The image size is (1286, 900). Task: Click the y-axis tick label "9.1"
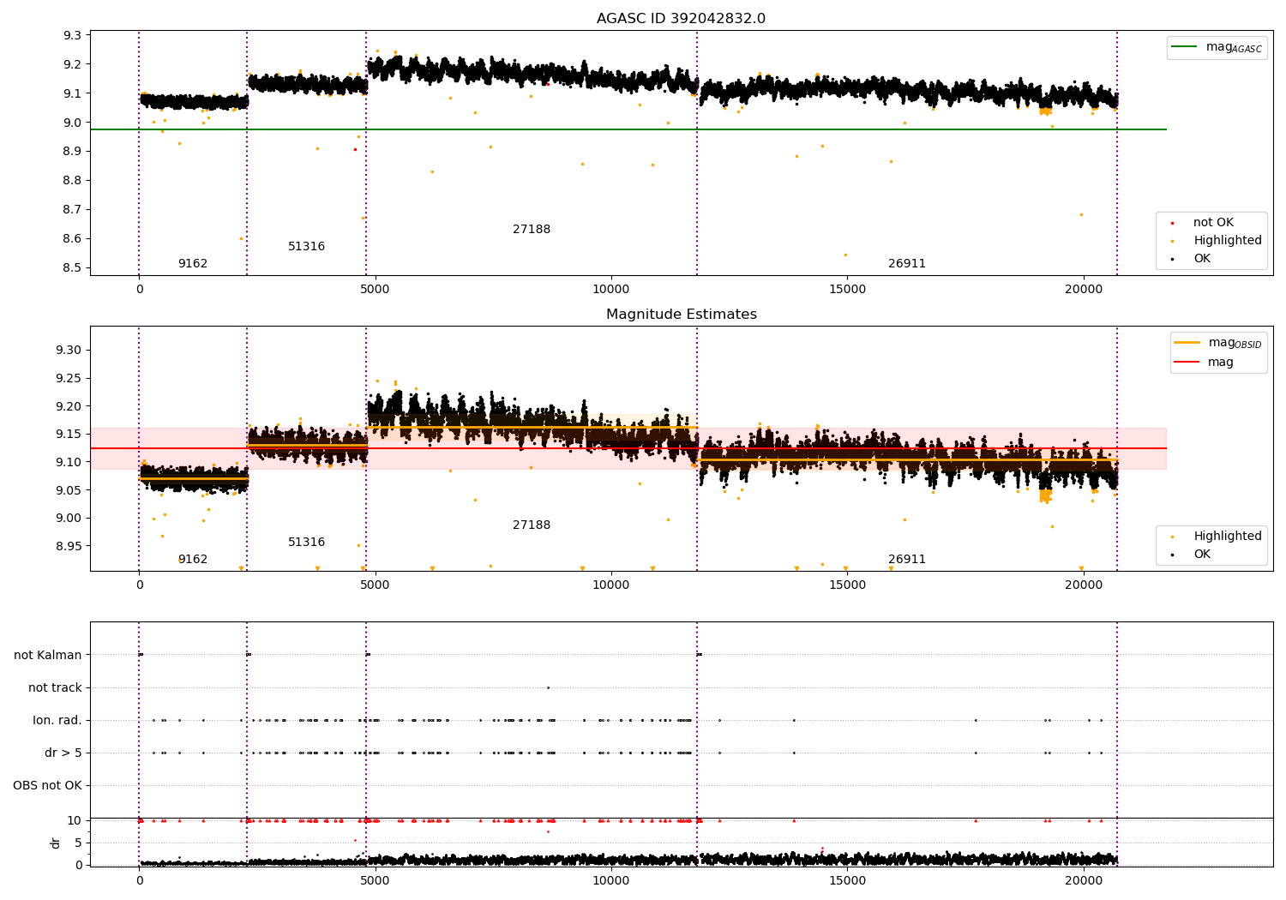click(x=73, y=93)
